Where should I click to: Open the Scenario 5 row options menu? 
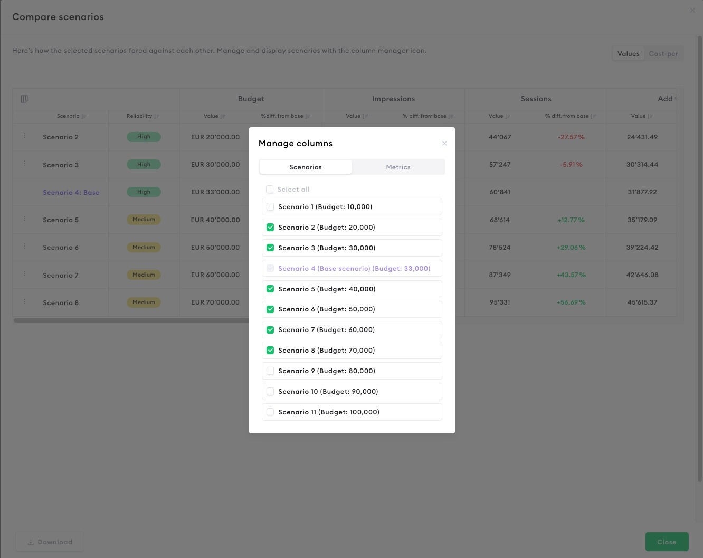coord(25,219)
